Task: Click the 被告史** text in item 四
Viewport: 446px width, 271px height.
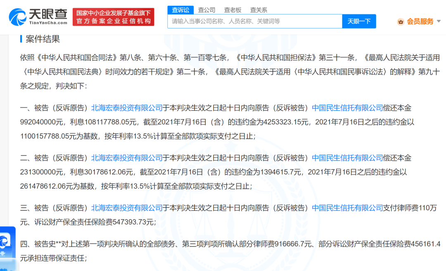Action: click(x=48, y=244)
